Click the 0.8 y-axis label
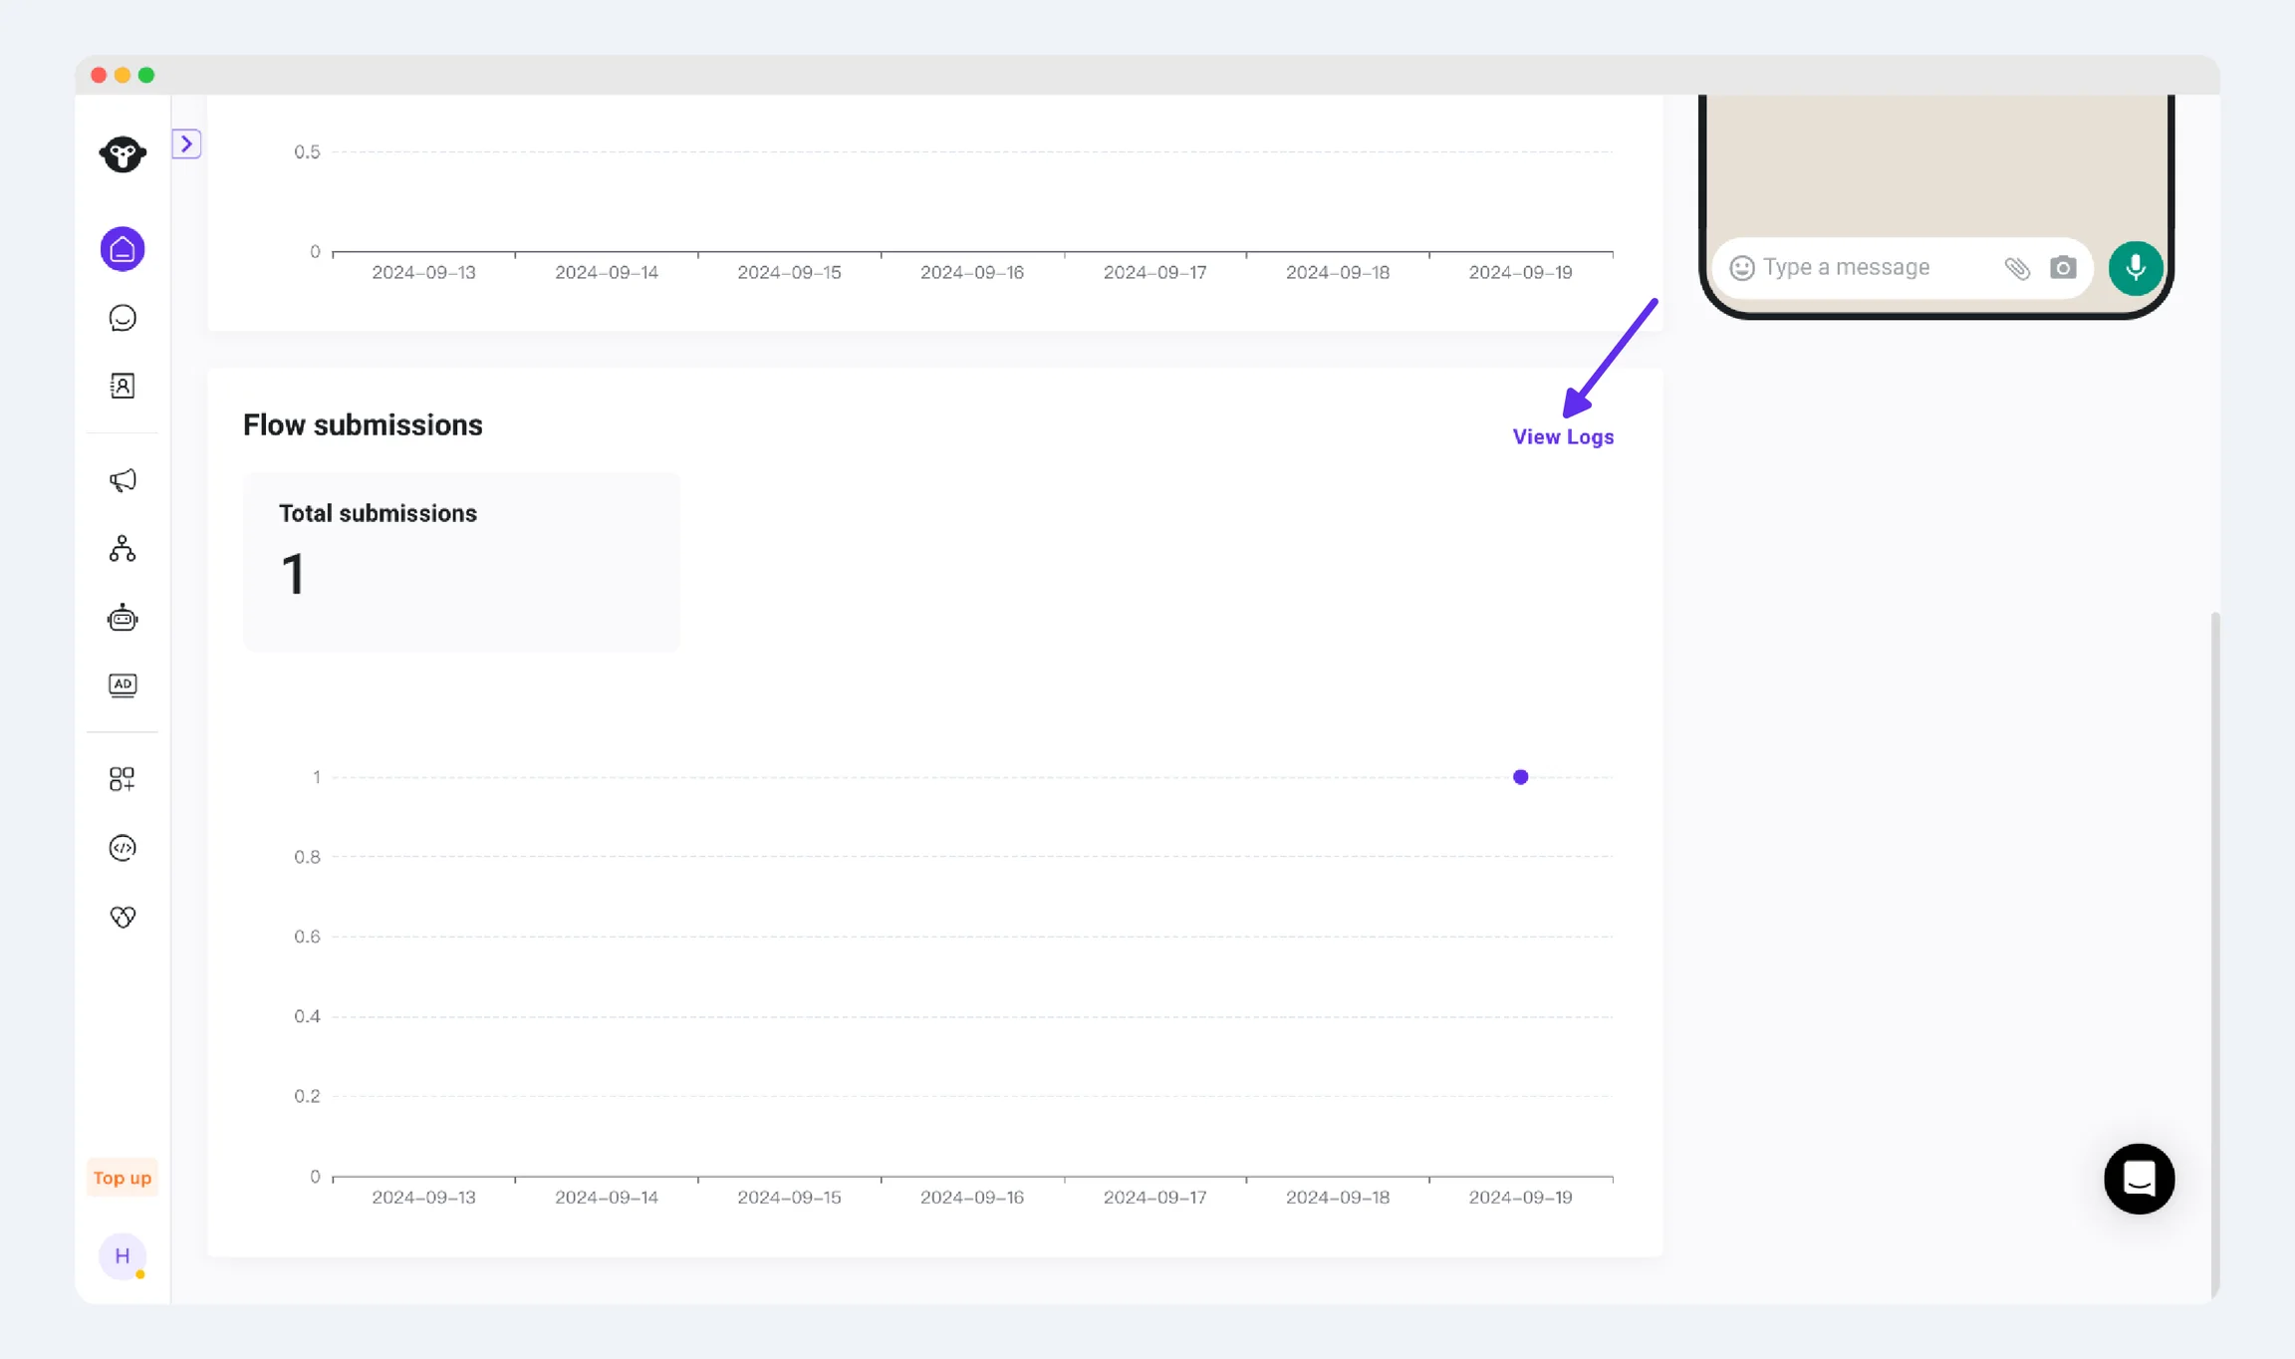 coord(307,857)
